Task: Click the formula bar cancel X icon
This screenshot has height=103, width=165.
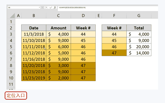Action: click(46, 7)
